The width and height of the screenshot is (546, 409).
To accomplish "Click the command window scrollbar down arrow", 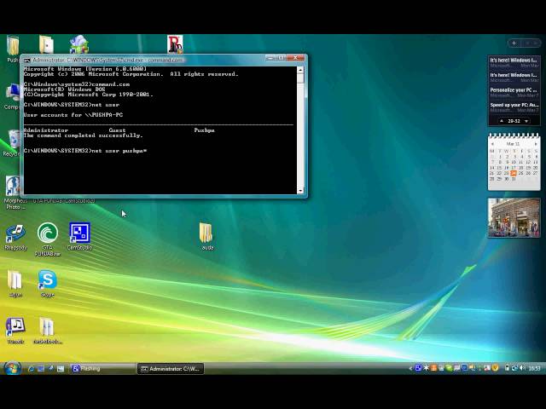I will [300, 190].
